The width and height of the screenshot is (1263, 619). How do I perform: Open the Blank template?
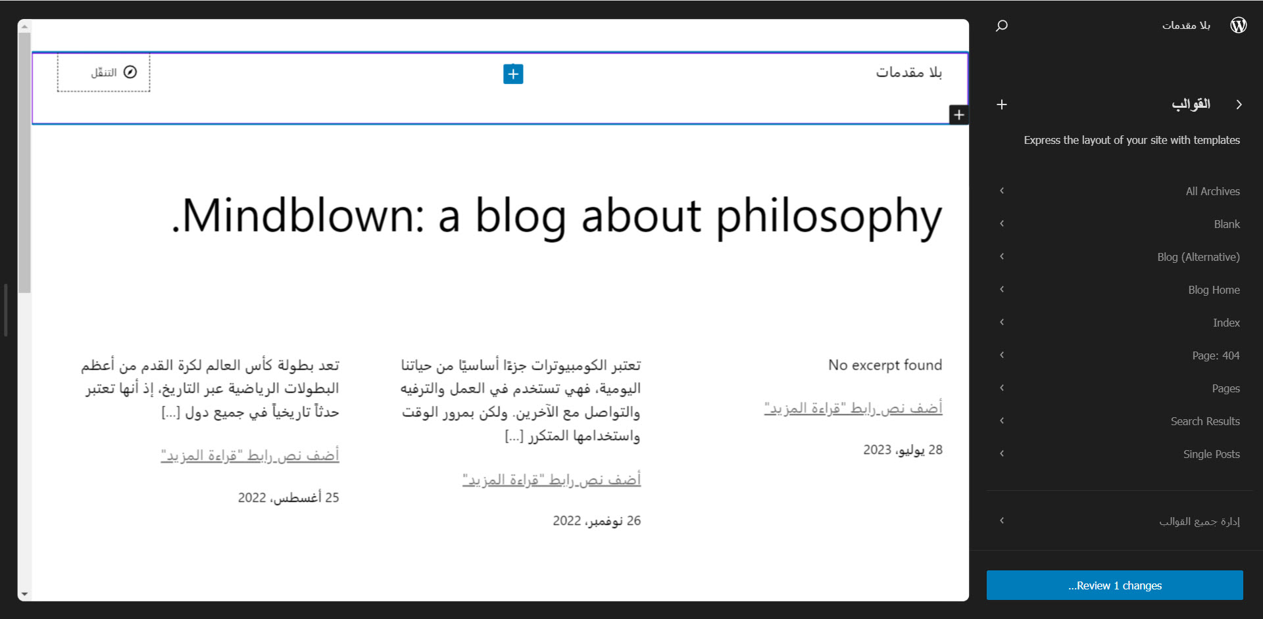[x=1226, y=224]
